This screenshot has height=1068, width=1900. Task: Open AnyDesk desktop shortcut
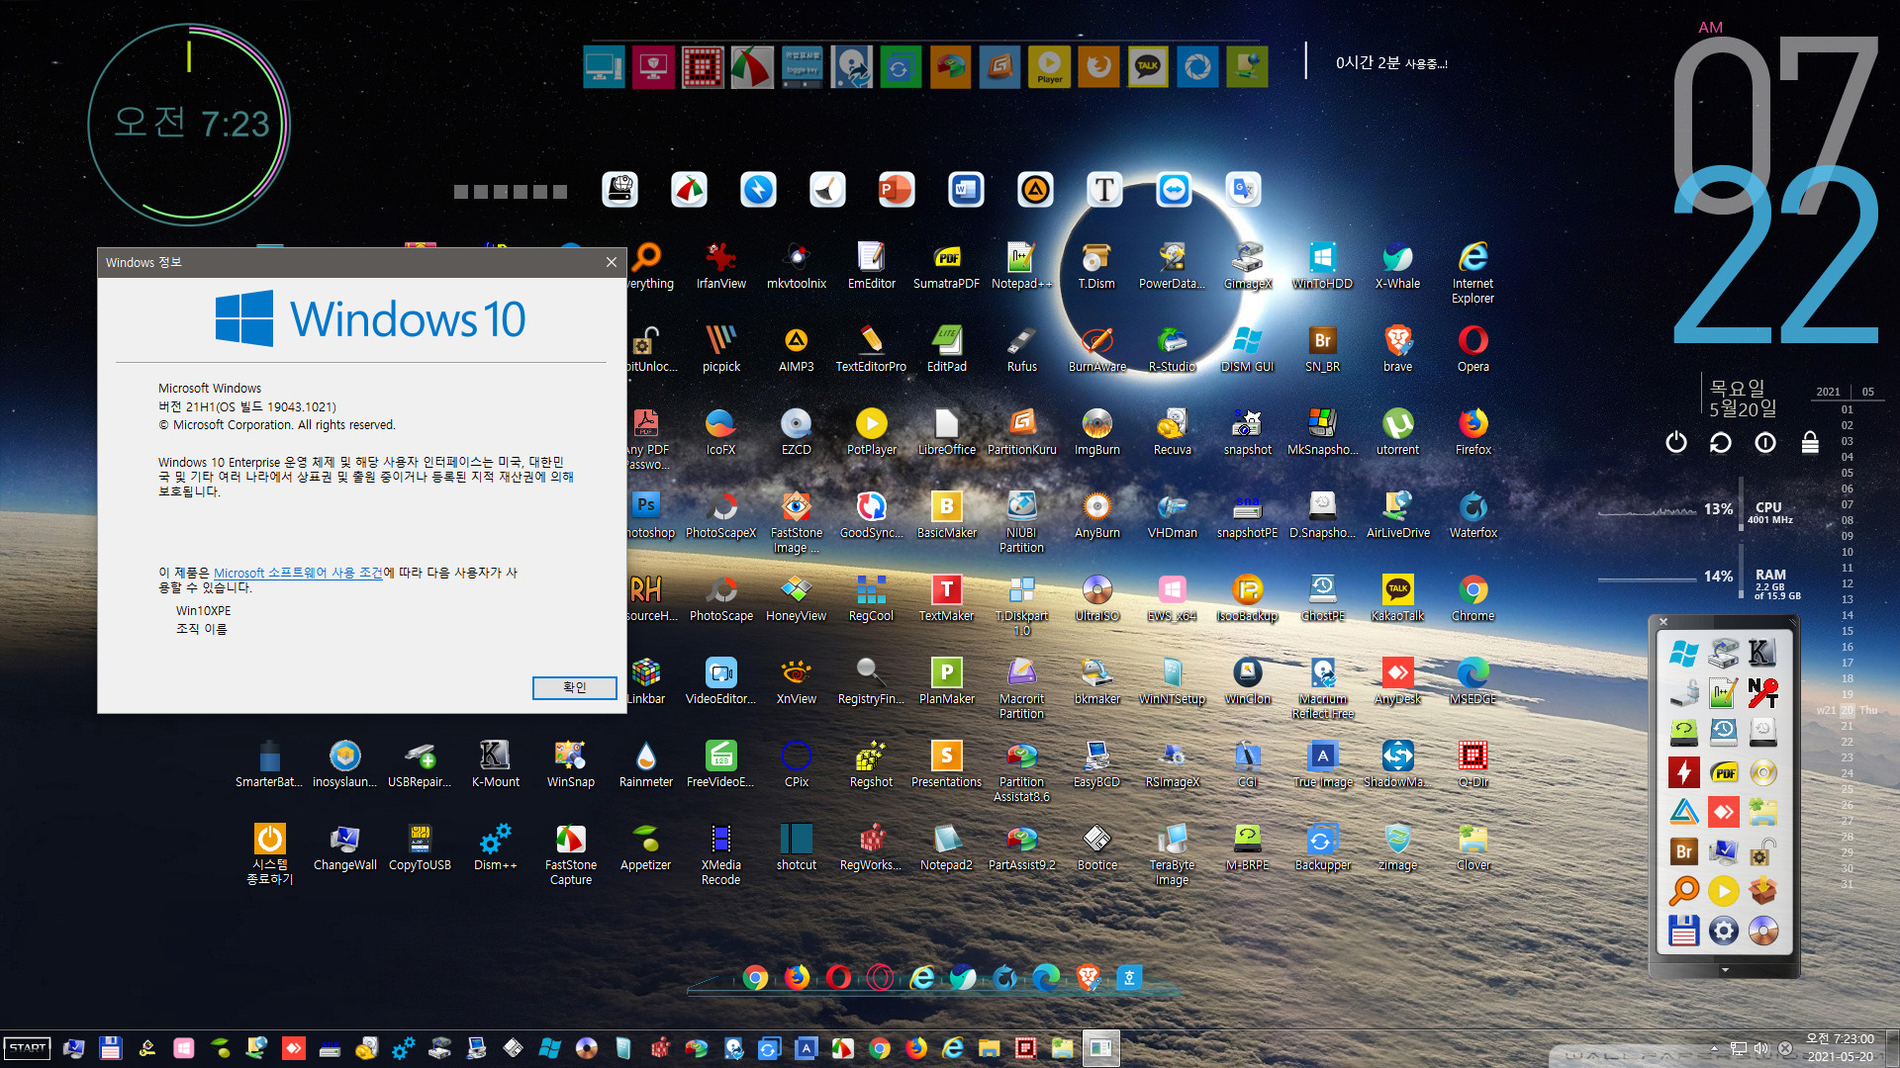[x=1397, y=681]
